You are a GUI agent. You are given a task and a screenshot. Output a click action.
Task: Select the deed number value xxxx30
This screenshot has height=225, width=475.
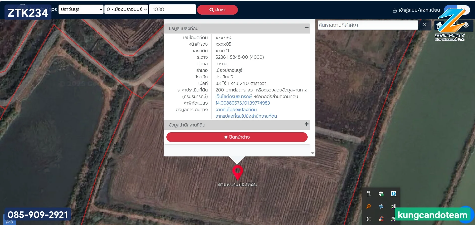[223, 38]
